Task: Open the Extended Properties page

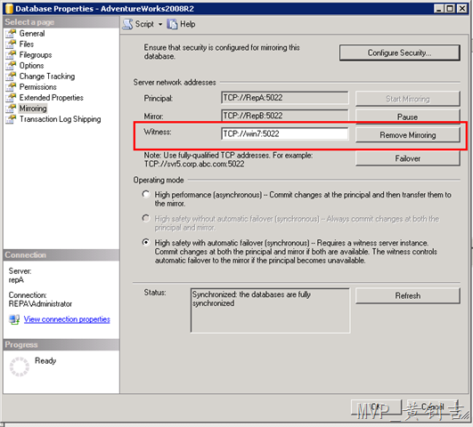Action: coord(52,97)
